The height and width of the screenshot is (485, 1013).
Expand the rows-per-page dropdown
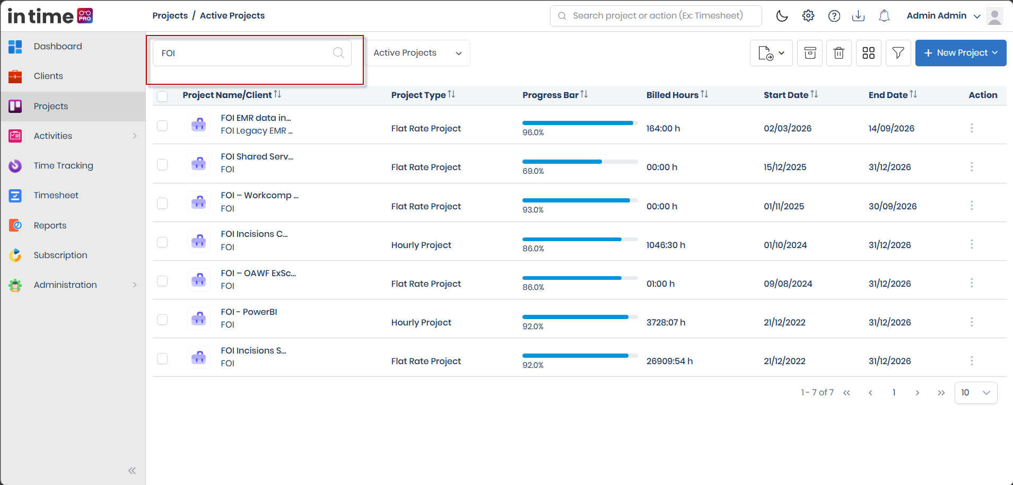point(976,393)
